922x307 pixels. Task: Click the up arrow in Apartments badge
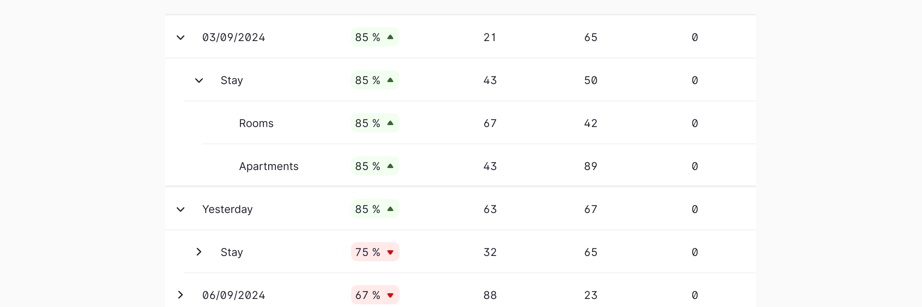(x=390, y=166)
